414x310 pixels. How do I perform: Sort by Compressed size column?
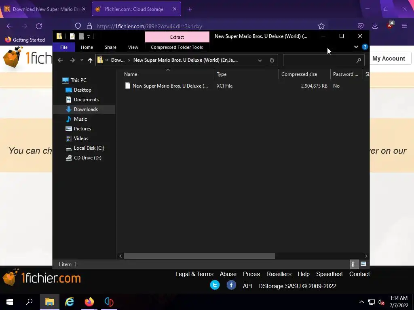click(305, 74)
